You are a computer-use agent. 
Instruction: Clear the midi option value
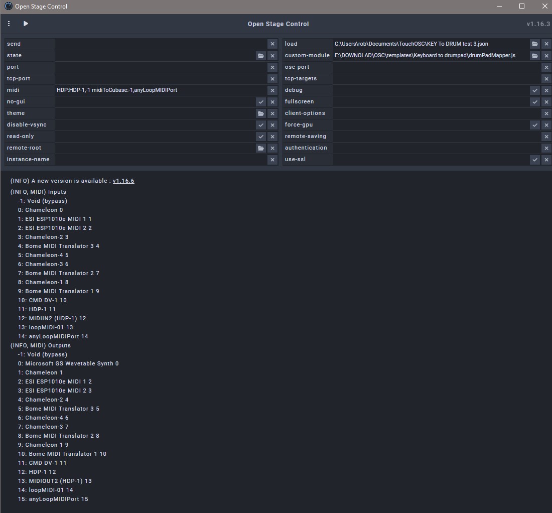tap(272, 90)
